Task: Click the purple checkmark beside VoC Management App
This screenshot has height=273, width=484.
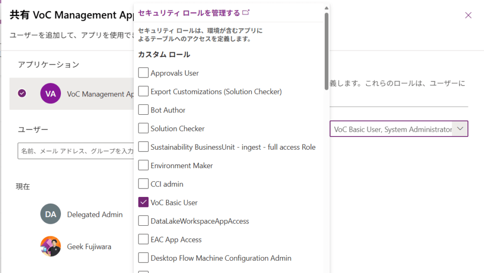Action: (22, 94)
